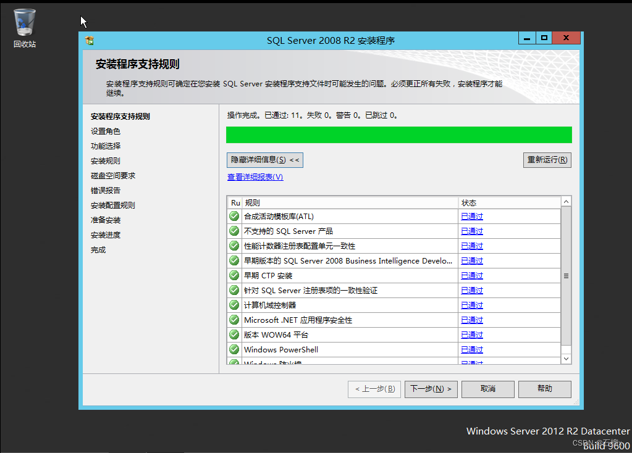The image size is (632, 453).
Task: Select 错误报告 step in sidebar
Action: point(106,191)
